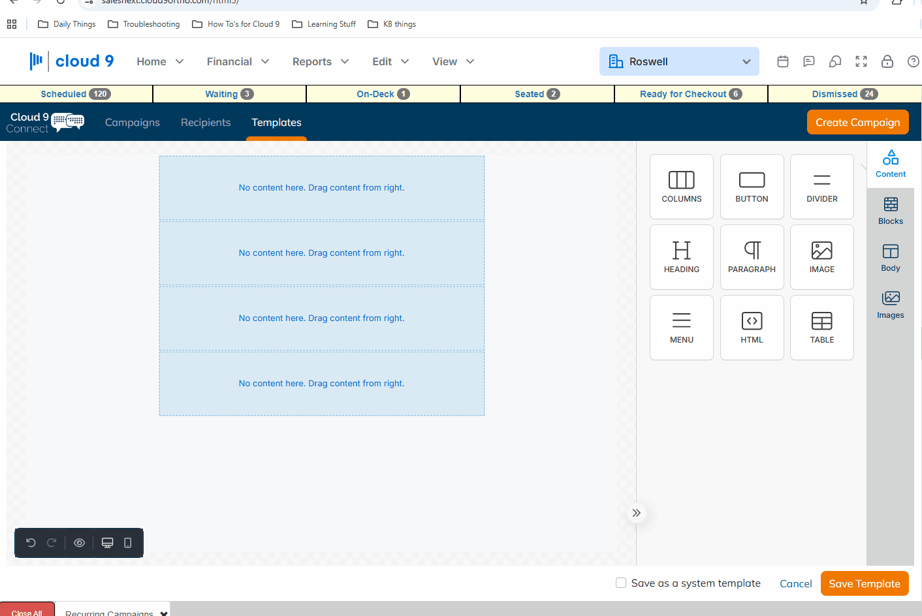Open the Roswell location dropdown

pyautogui.click(x=679, y=61)
